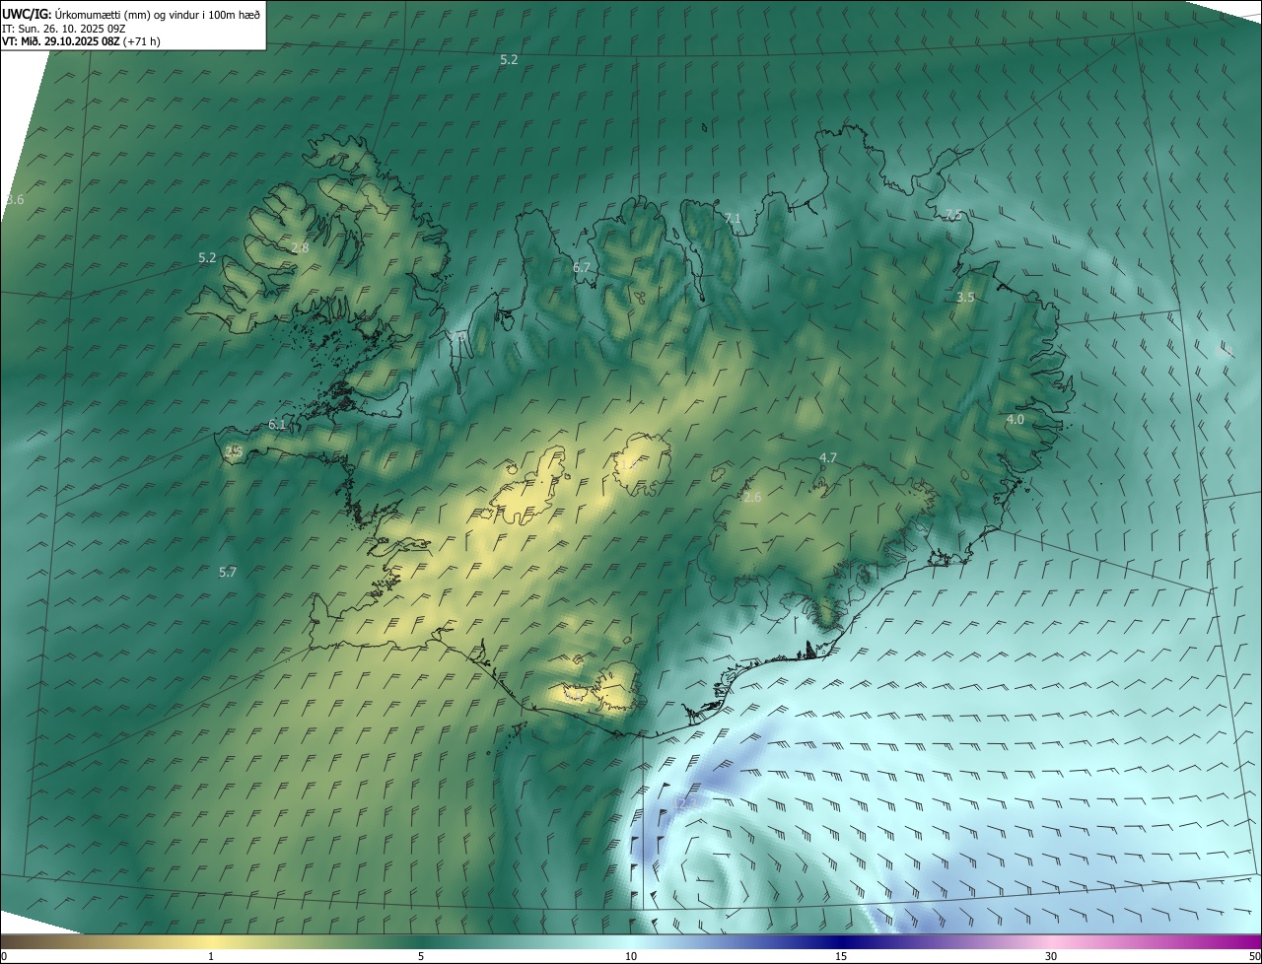Image resolution: width=1262 pixels, height=964 pixels.
Task: Click the value 7.1 on the north coast
Action: click(733, 218)
